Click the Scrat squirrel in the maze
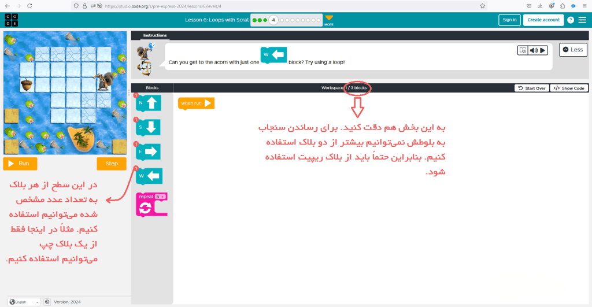 (x=103, y=81)
